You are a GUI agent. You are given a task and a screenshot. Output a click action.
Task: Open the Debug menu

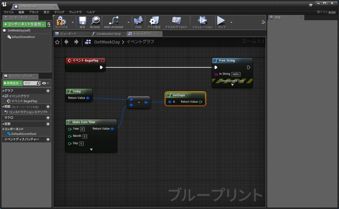tap(59, 12)
